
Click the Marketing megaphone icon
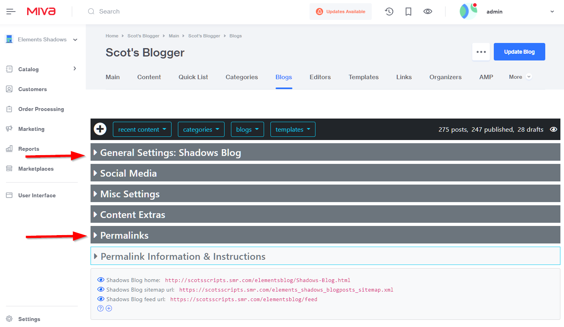[x=10, y=129]
